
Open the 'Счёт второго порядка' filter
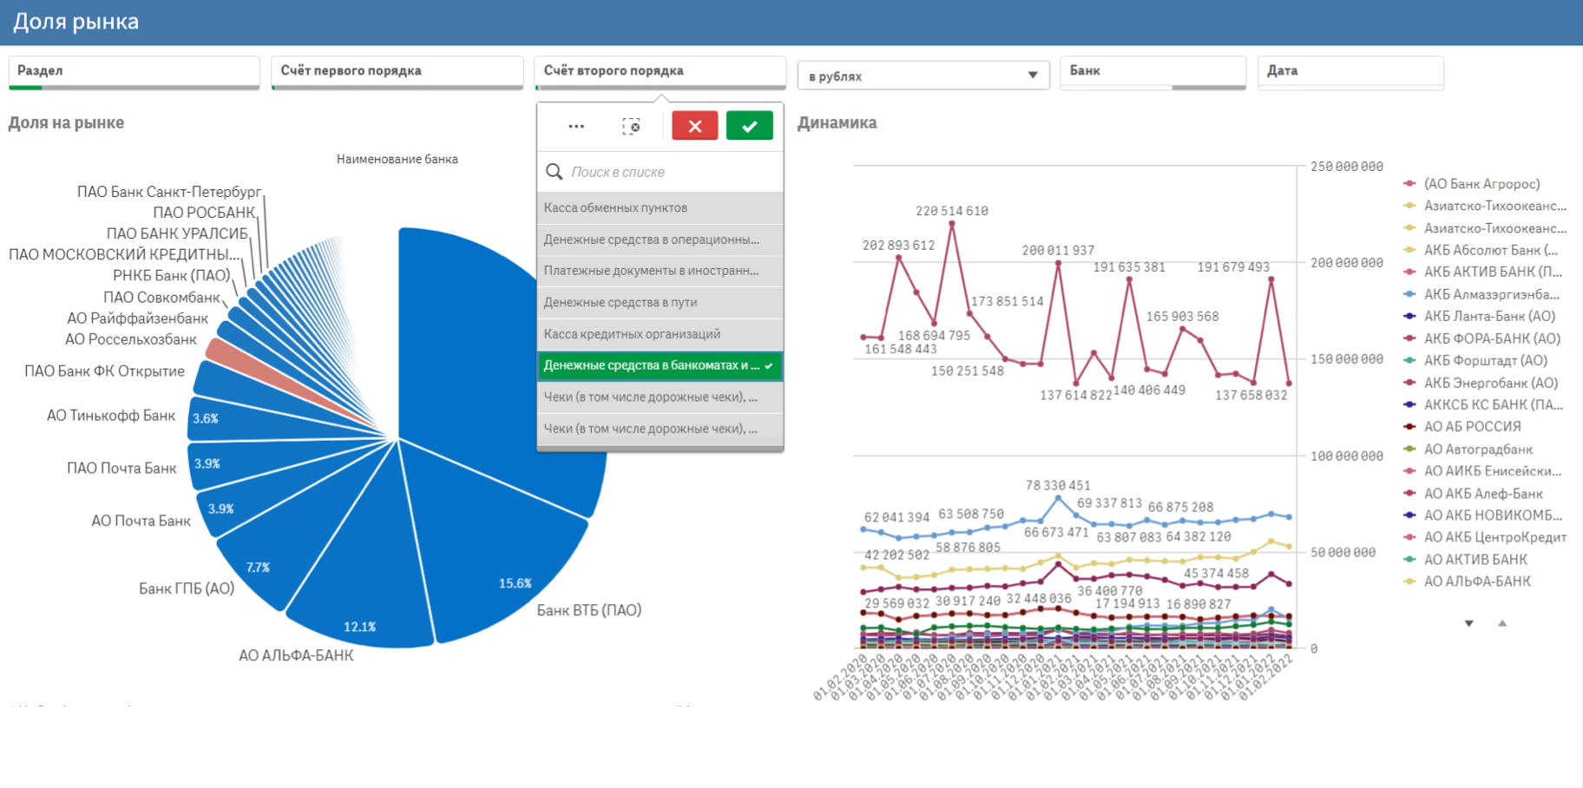pos(660,72)
